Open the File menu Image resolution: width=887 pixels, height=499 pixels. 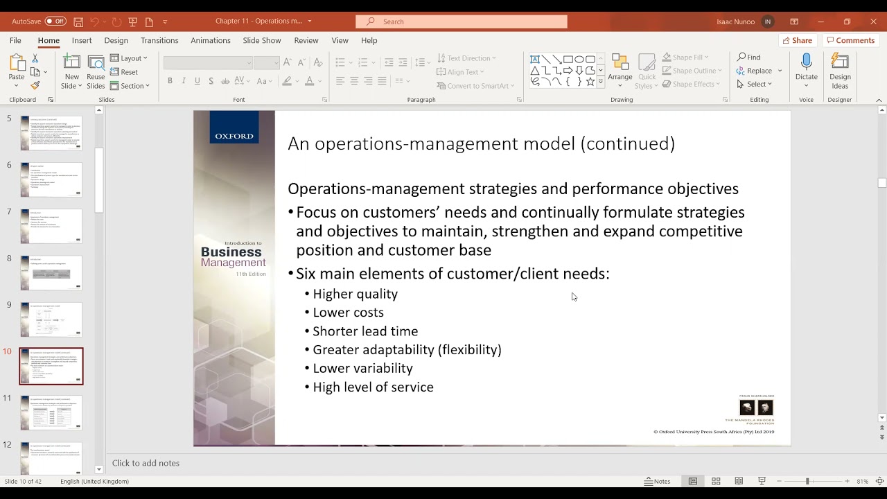pyautogui.click(x=15, y=40)
